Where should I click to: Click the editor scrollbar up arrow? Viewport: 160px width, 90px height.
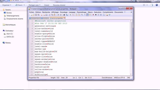pyautogui.click(x=131, y=21)
